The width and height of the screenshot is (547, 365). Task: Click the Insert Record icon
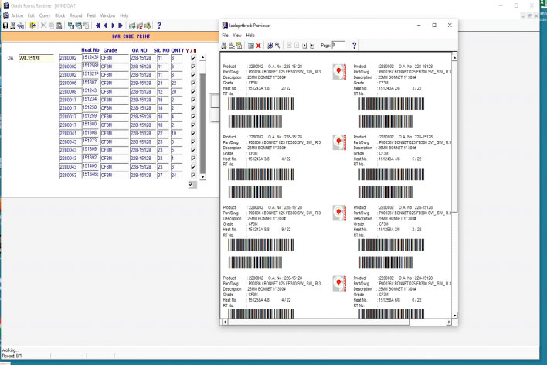coord(132,26)
